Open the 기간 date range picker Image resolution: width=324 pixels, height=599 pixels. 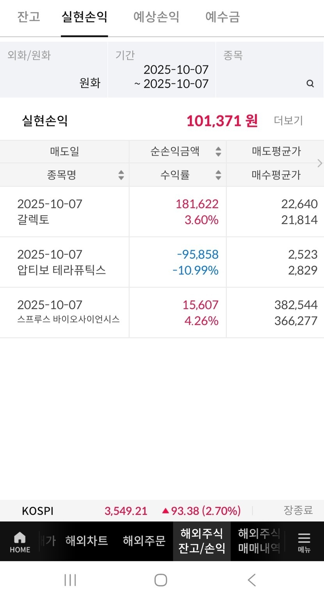point(162,70)
